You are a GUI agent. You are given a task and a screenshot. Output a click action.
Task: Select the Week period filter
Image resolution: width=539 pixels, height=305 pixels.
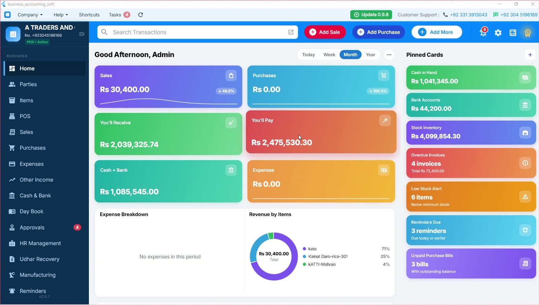click(329, 55)
